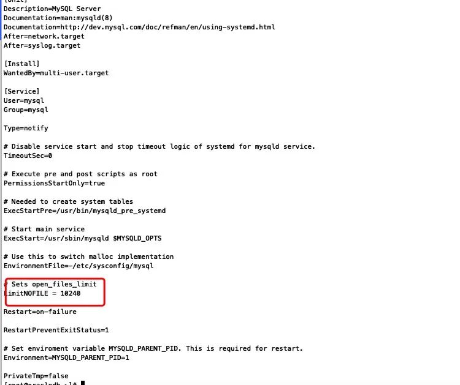Viewport: 460px width, 385px height.
Task: Click the WantedBy=multi-user.target line
Action: 56,73
